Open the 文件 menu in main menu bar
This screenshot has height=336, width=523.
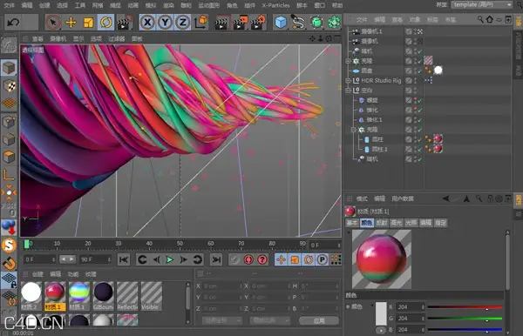(x=9, y=5)
